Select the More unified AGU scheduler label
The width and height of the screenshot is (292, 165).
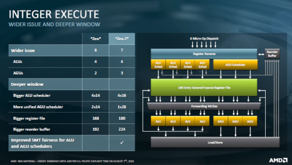pyautogui.click(x=38, y=107)
